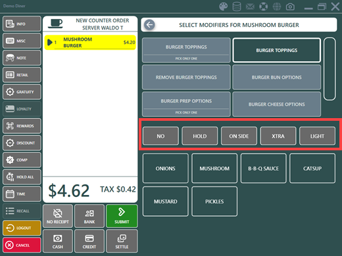The image size is (342, 256).
Task: Expand the Mushroom Burger order line arrow
Action: click(50, 42)
